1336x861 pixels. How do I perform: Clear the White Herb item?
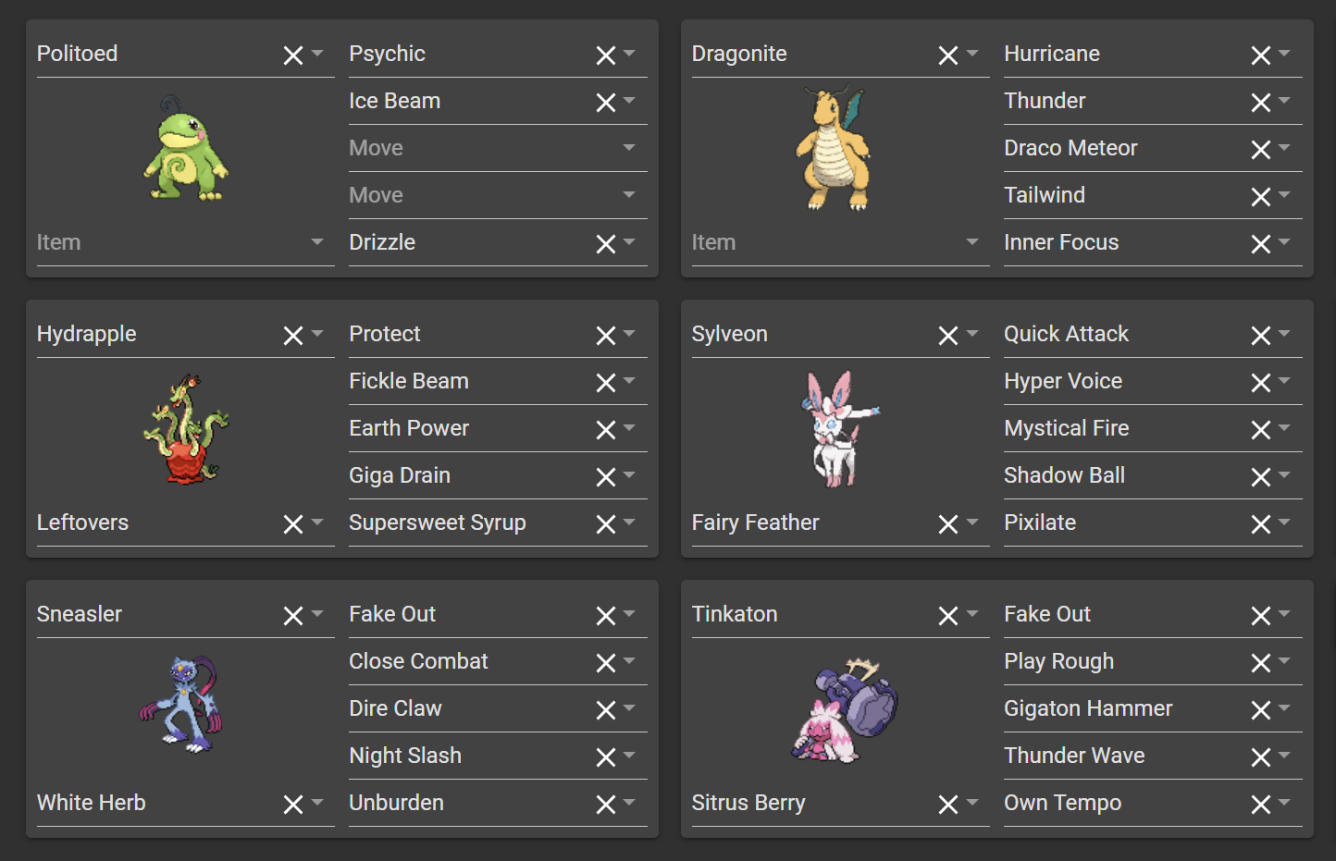click(x=293, y=805)
